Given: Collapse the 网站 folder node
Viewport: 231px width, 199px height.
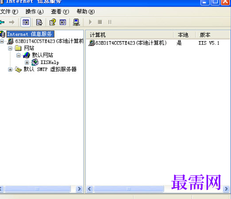Looking at the screenshot, I should click(x=10, y=48).
